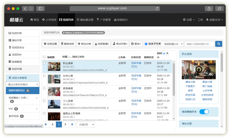The height and width of the screenshot is (138, 230).
Task: Expand the 导出列表 dropdown button
Action: (120, 44)
